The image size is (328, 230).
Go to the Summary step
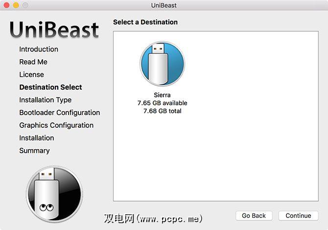34,151
